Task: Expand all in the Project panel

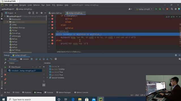Action: pyautogui.click(x=33, y=13)
